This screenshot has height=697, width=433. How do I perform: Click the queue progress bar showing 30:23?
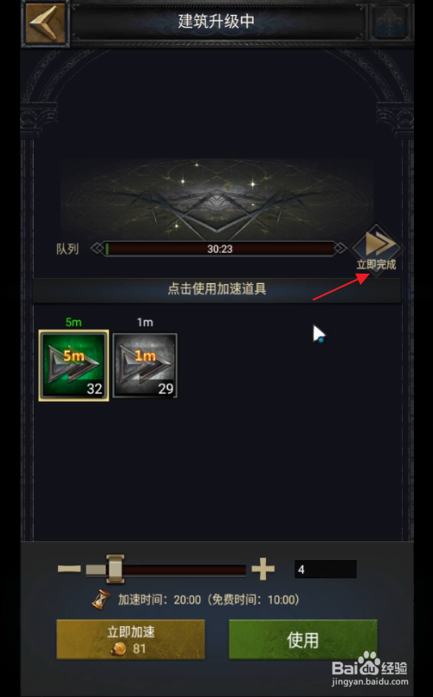pyautogui.click(x=220, y=248)
